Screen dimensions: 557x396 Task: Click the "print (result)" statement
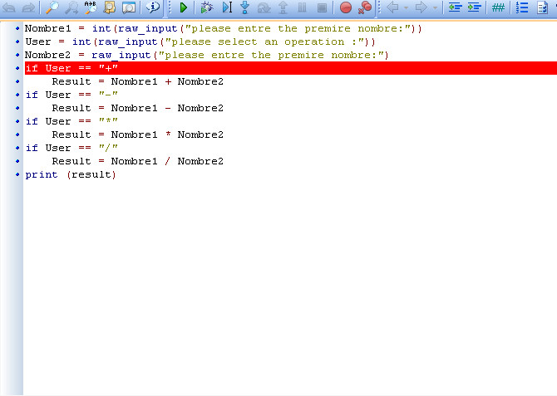(x=71, y=174)
